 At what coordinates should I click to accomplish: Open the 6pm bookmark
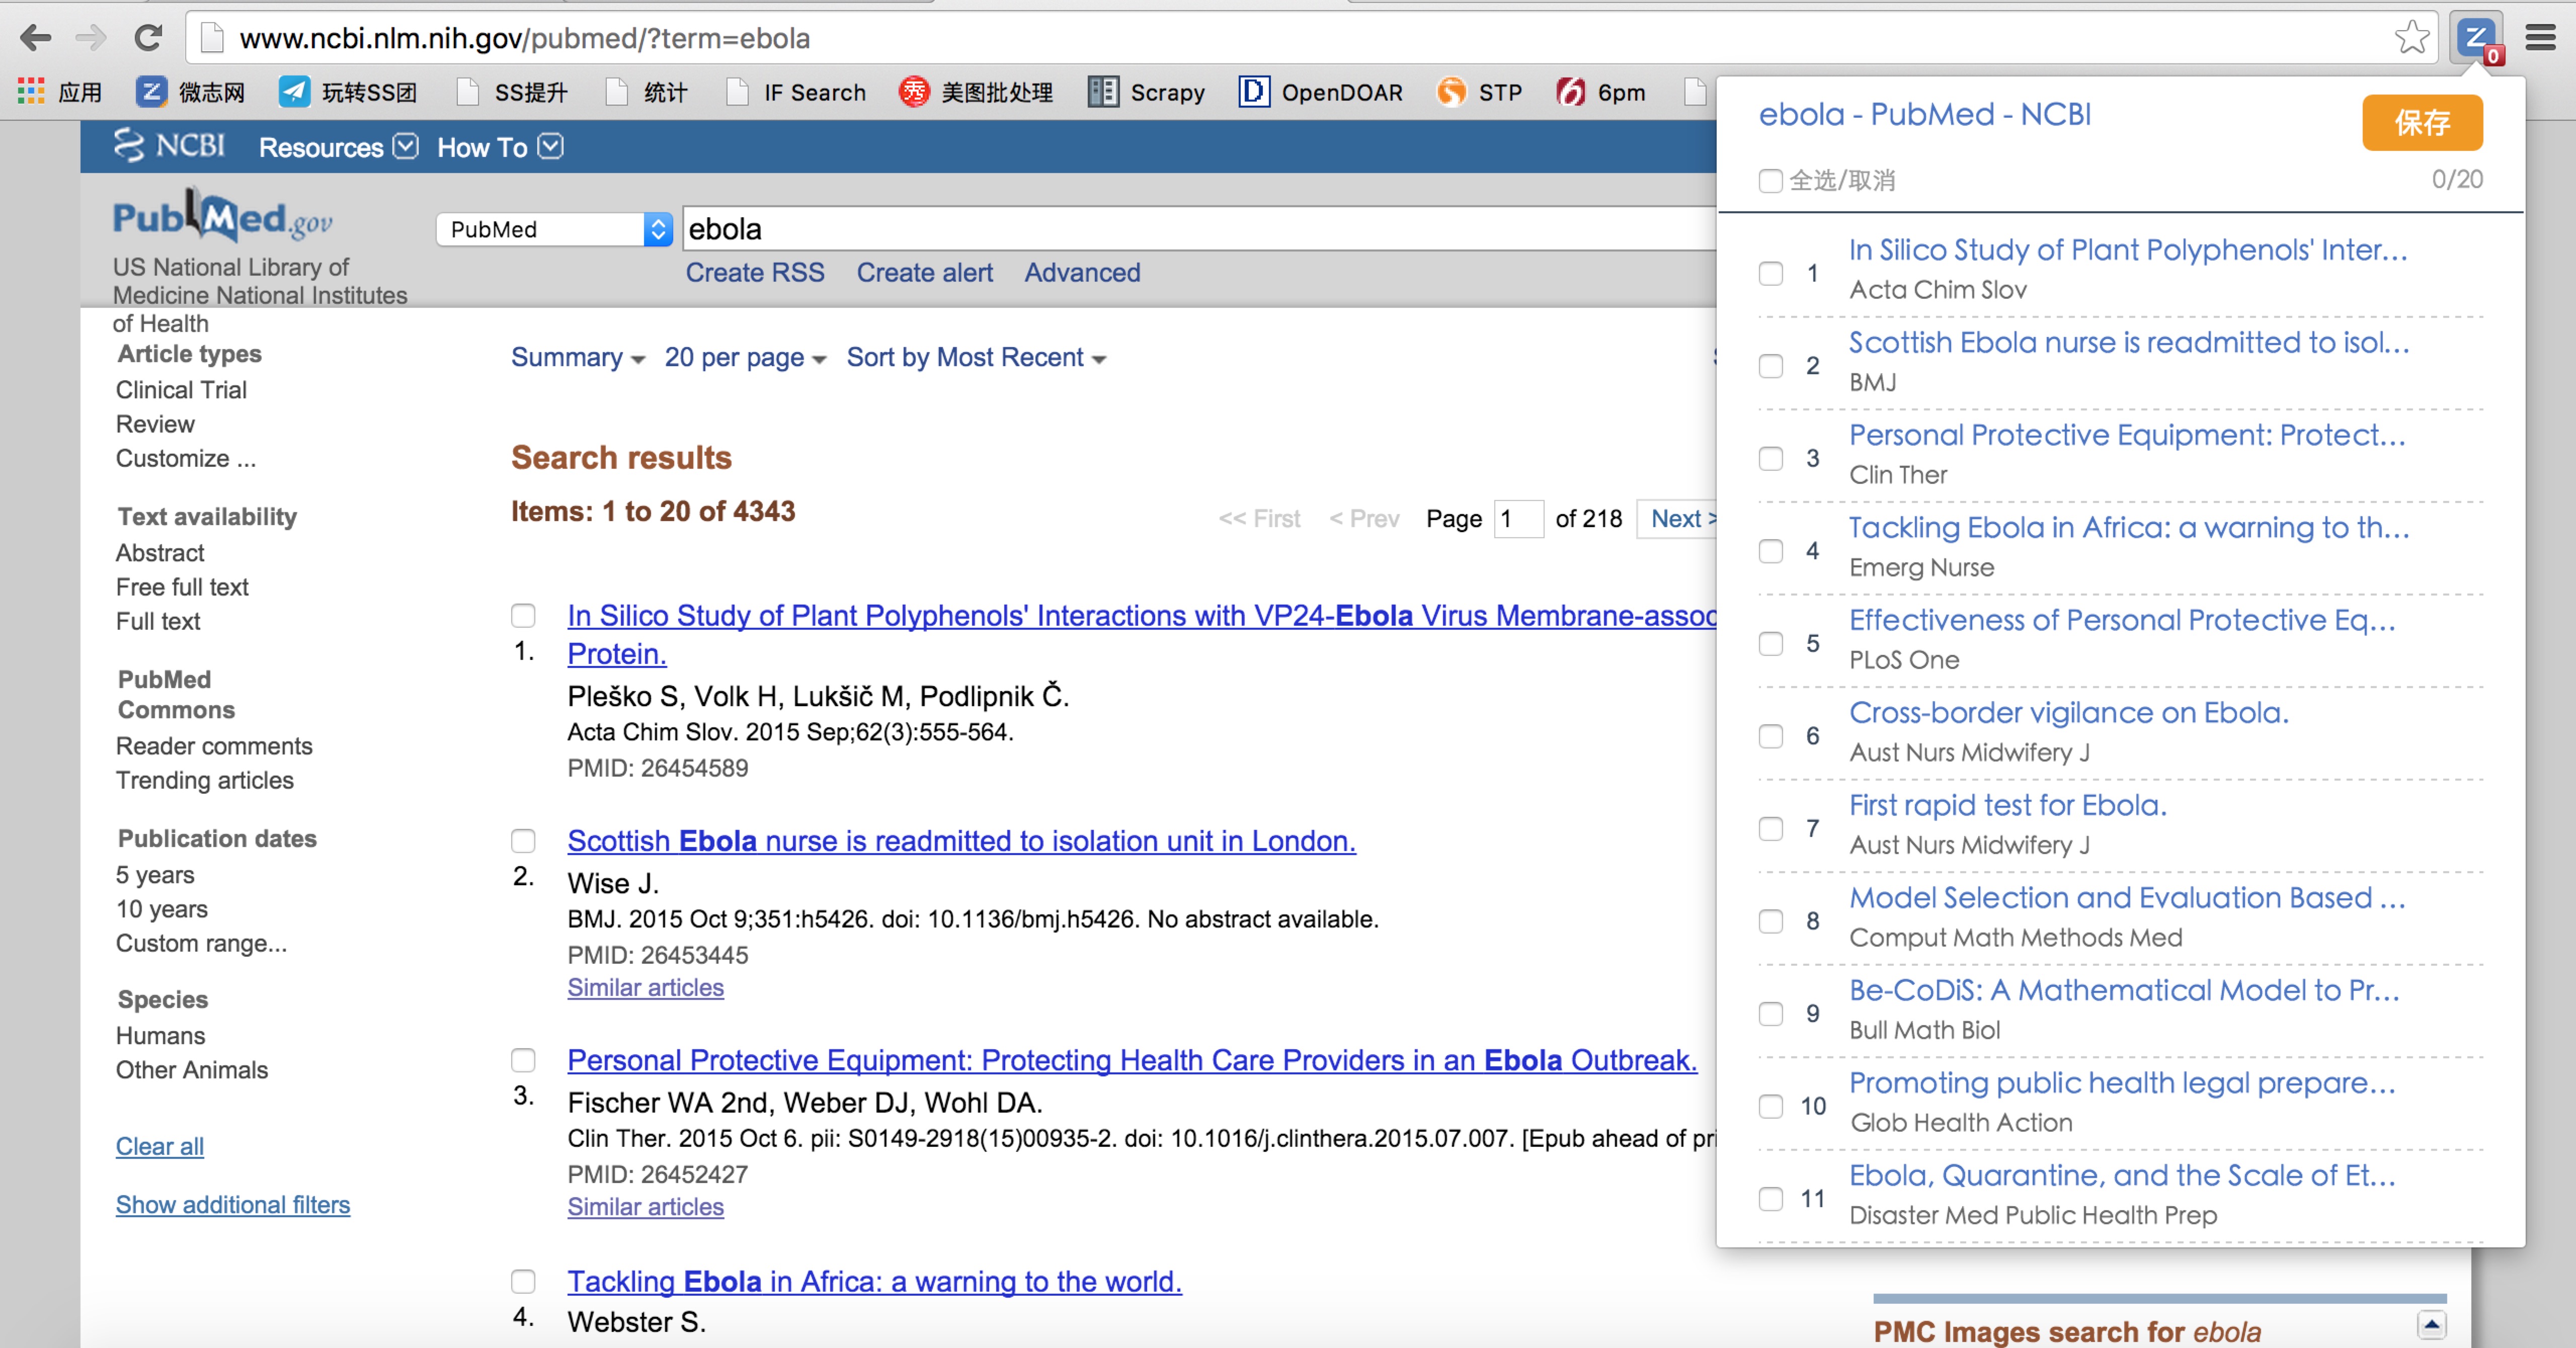(1600, 92)
